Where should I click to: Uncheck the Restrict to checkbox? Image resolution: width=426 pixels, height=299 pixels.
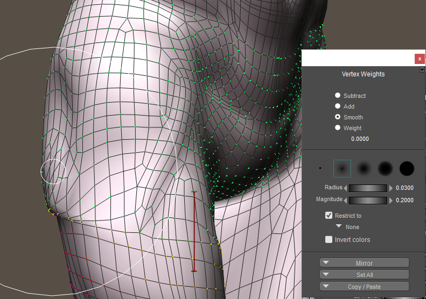pos(329,216)
